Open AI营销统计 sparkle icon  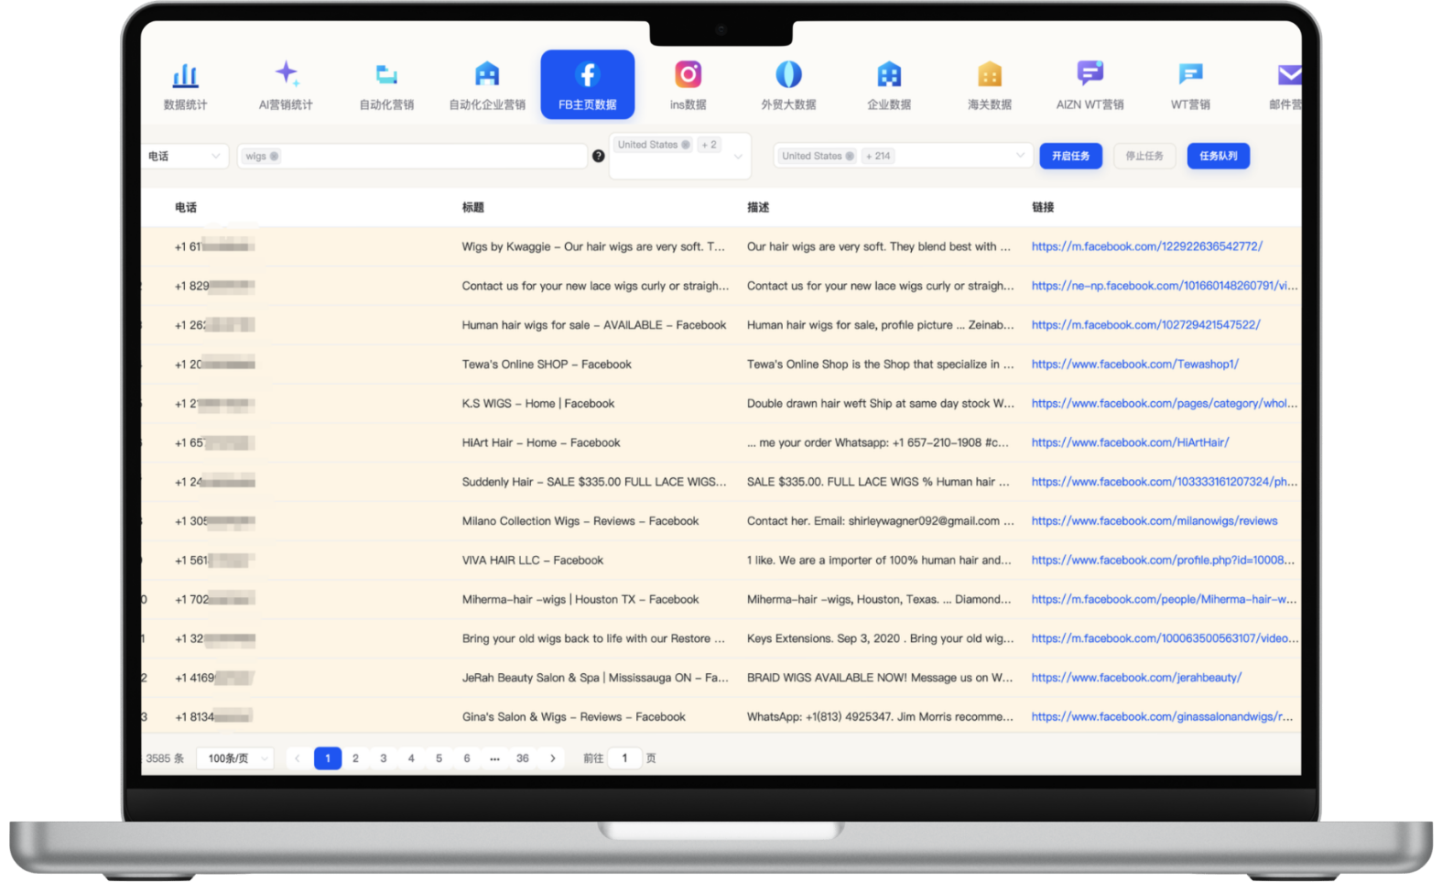click(x=287, y=73)
